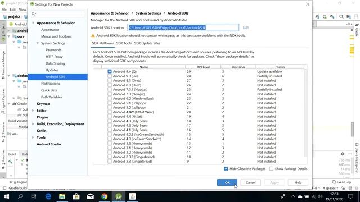
Task: Switch to the SDK Tools tab
Action: pos(124,43)
